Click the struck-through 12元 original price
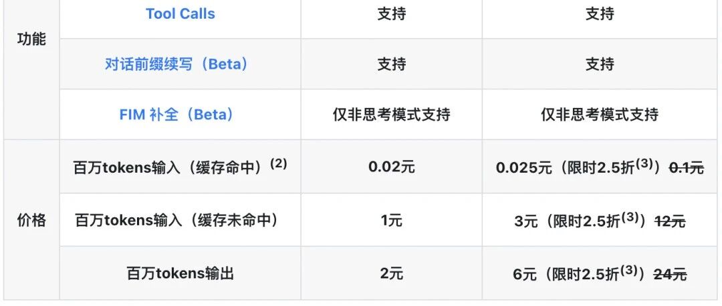Viewport: 722px width, 306px height. coord(670,221)
